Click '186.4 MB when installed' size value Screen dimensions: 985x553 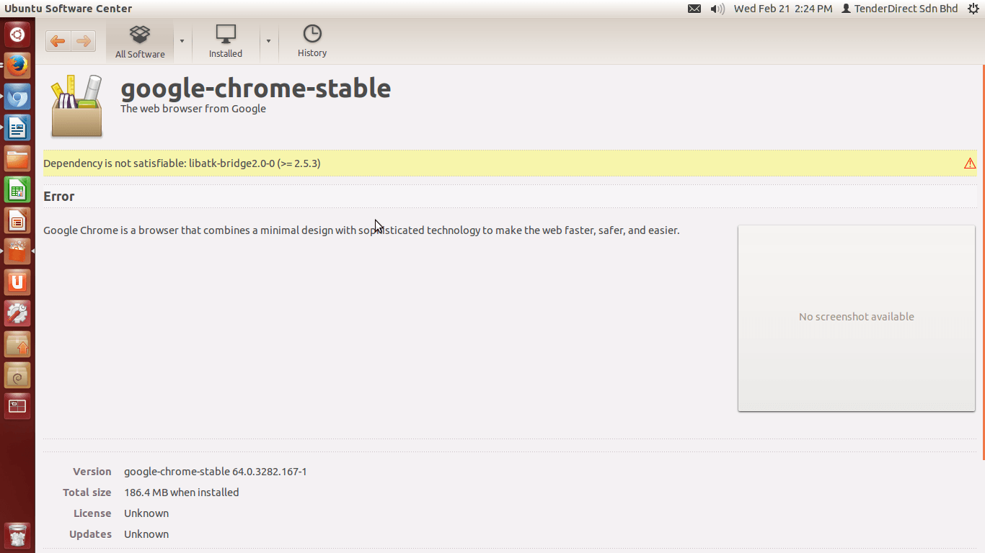(x=182, y=493)
